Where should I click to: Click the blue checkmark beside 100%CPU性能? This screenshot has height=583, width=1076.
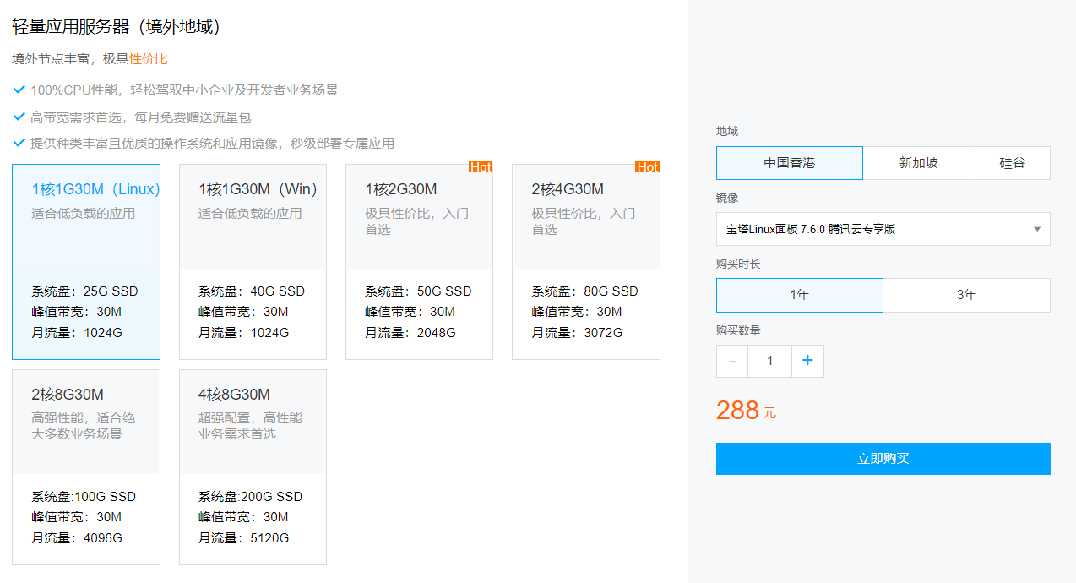19,89
